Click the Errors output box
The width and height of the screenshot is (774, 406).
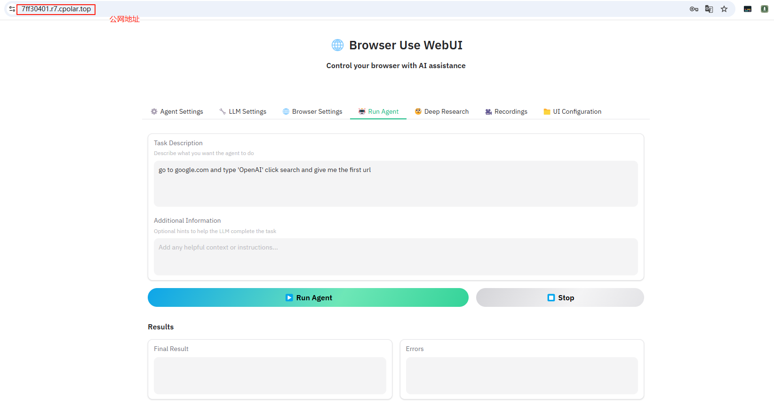tap(521, 375)
